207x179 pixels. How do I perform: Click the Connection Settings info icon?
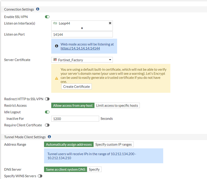[x=38, y=9]
